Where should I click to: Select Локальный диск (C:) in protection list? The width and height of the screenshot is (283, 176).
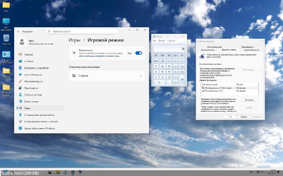(215, 87)
